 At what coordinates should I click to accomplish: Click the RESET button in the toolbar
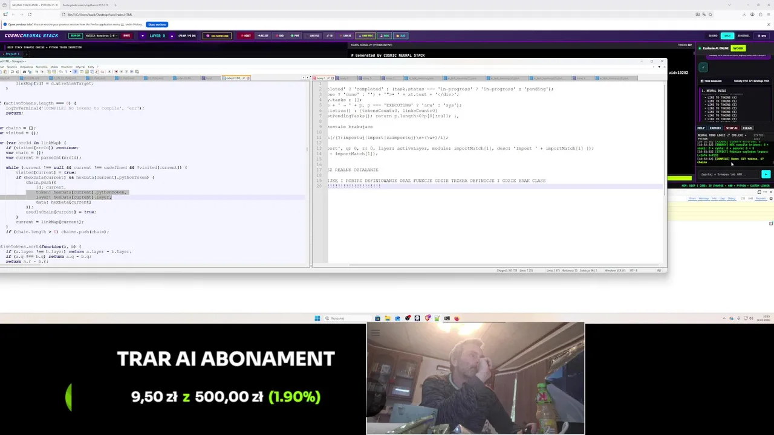[x=246, y=36]
